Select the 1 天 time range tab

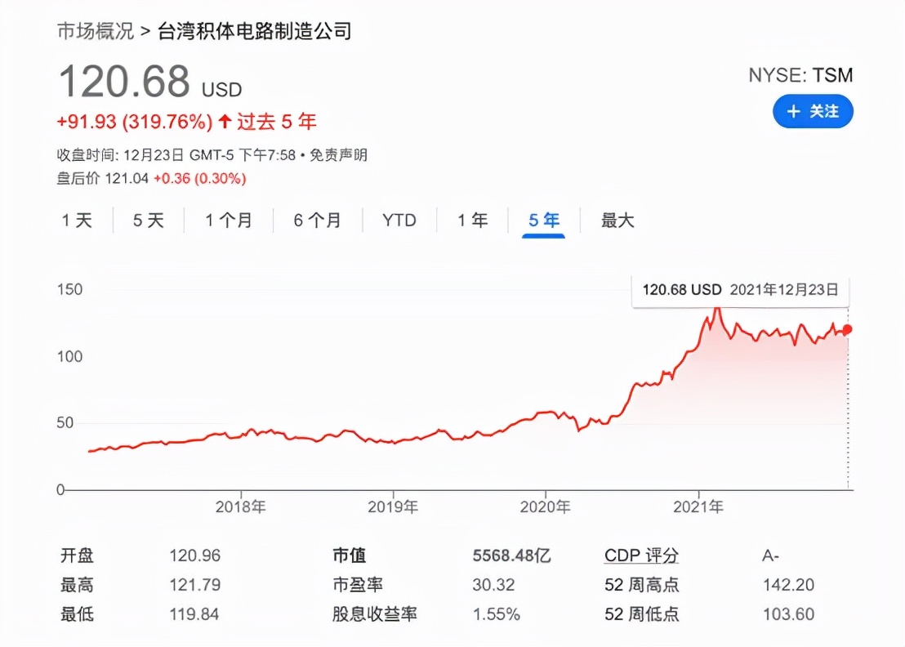[78, 220]
